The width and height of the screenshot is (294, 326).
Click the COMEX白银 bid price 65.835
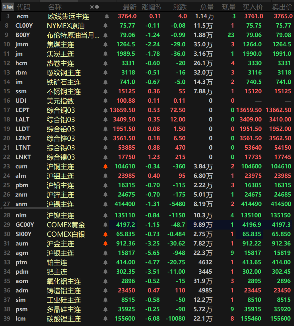[252, 234]
